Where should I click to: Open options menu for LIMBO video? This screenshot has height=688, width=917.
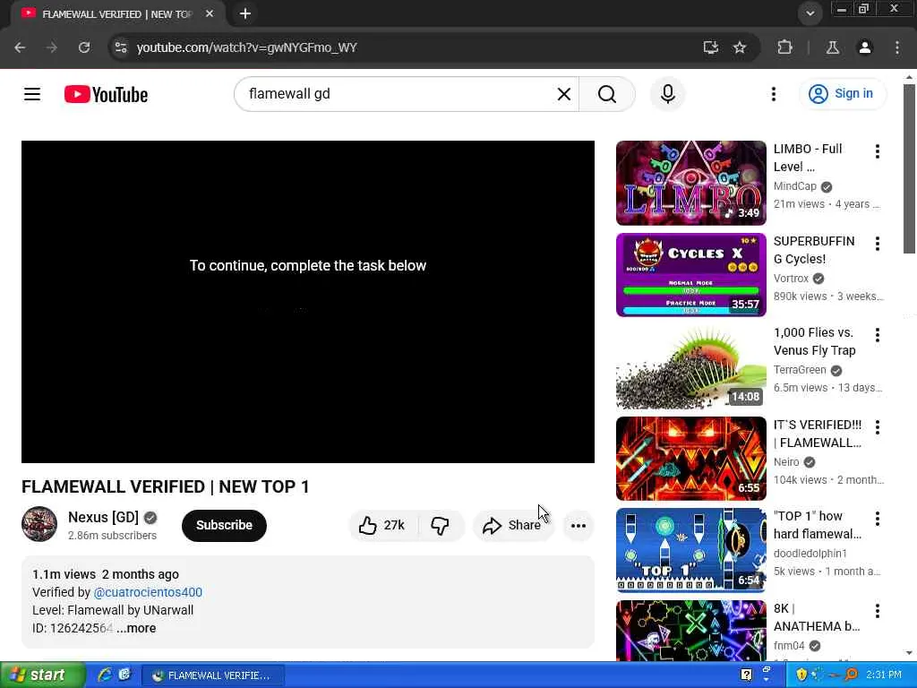[878, 151]
